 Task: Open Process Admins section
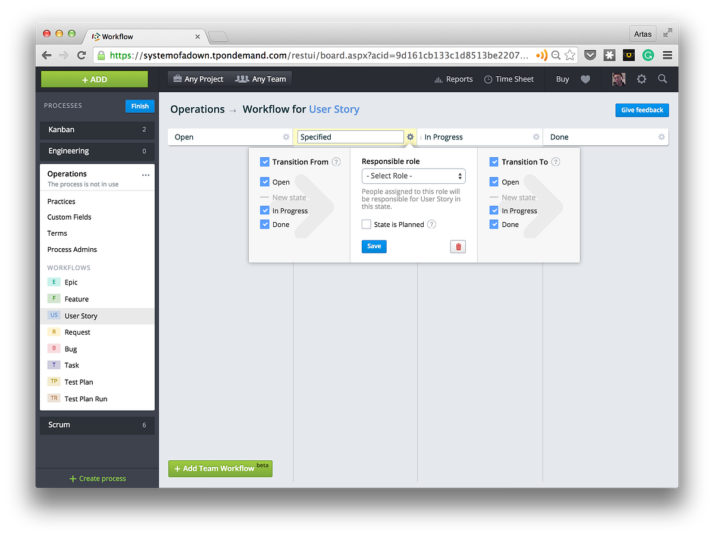(72, 249)
